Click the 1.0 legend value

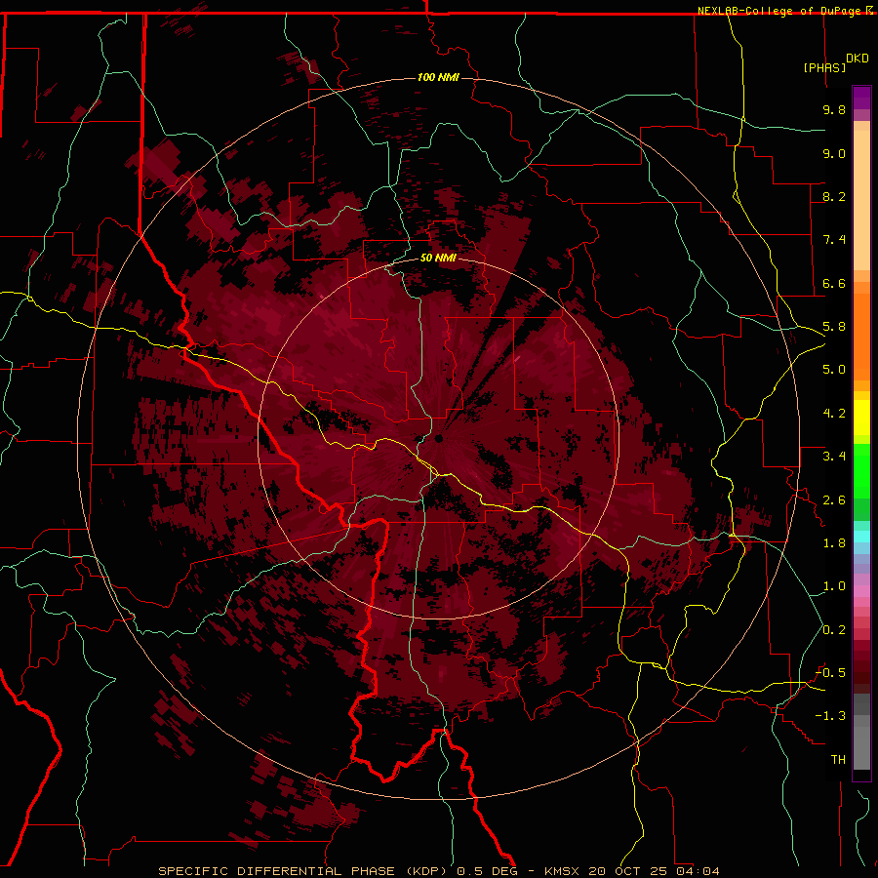834,586
